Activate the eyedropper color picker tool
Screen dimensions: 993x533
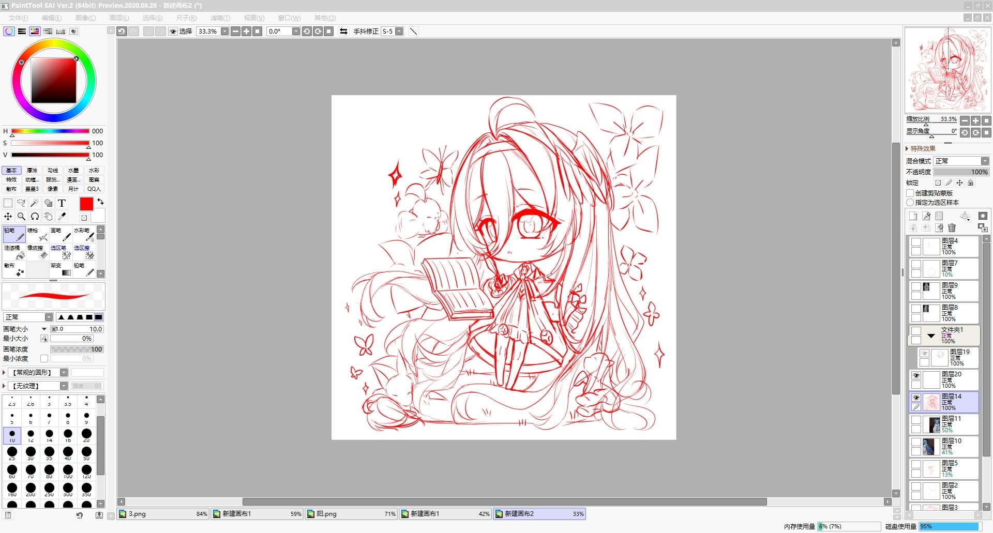pyautogui.click(x=62, y=216)
